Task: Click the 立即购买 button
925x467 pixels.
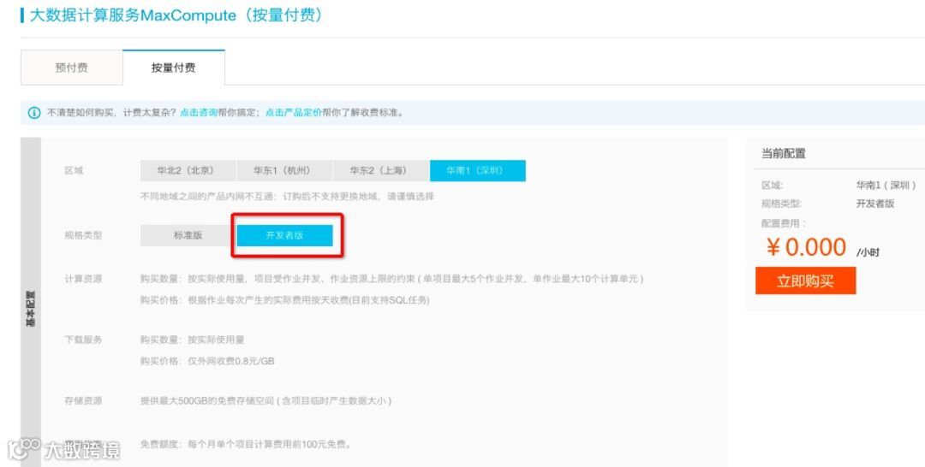Action: 805,281
